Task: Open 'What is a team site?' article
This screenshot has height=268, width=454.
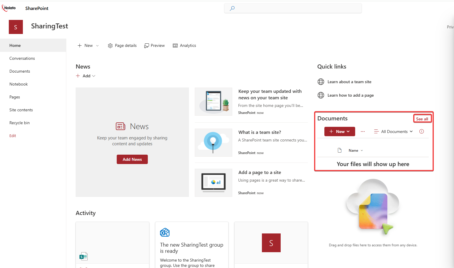Action: 260,132
